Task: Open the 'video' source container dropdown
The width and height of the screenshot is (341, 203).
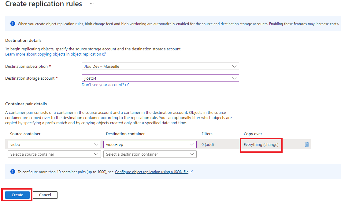Action: 54,144
